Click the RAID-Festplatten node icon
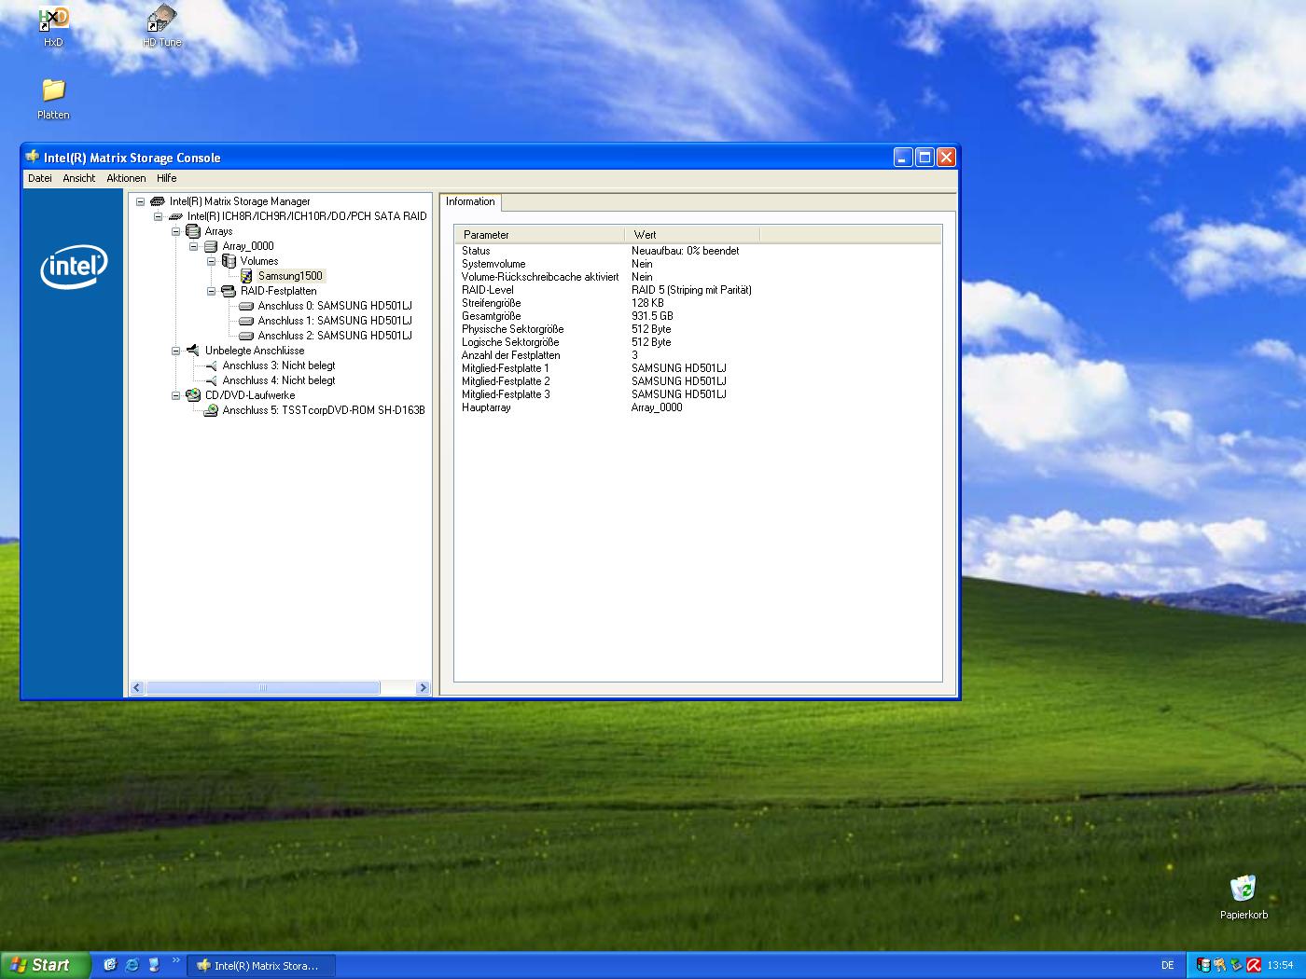The width and height of the screenshot is (1306, 979). click(x=229, y=291)
